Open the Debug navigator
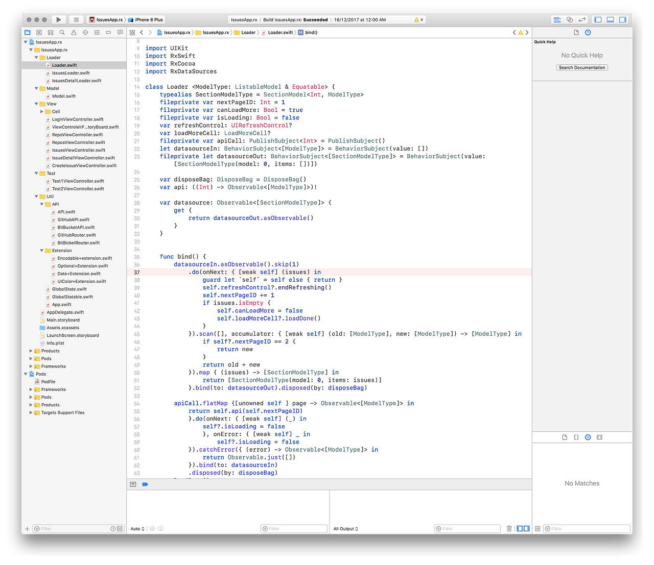Image resolution: width=654 pixels, height=565 pixels. 97,32
